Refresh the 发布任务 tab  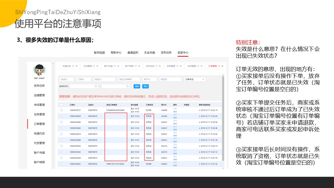coord(156,66)
